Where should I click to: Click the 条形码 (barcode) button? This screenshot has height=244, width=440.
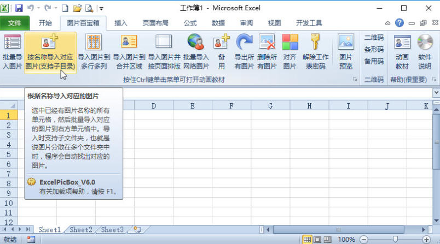tap(374, 50)
